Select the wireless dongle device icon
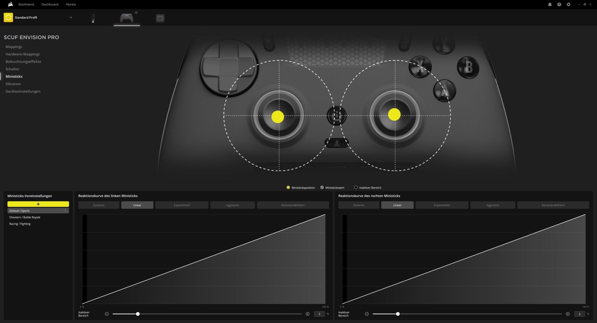Viewport: 597px width, 323px height. (x=93, y=18)
